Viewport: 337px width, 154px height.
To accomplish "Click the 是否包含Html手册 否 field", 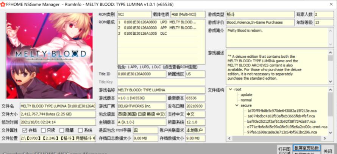I will [x=145, y=130].
